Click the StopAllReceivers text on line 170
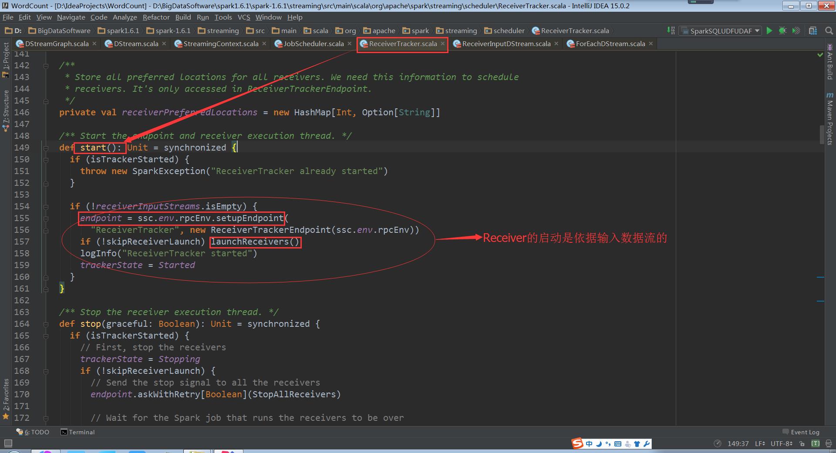836x453 pixels. [294, 394]
